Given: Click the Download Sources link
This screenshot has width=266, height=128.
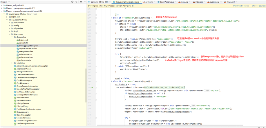Looking at the screenshot, I should [241, 6].
